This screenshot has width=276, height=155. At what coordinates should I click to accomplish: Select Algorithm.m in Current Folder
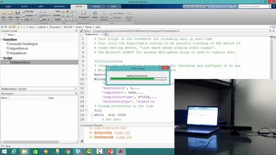19,48
